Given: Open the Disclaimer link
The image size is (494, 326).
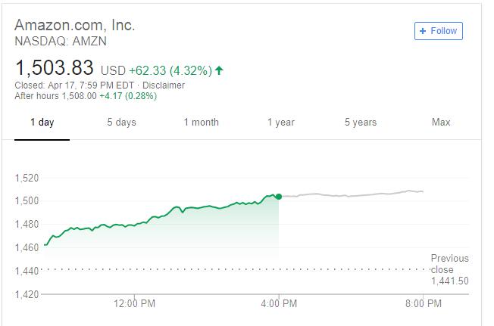Looking at the screenshot, I should [164, 85].
